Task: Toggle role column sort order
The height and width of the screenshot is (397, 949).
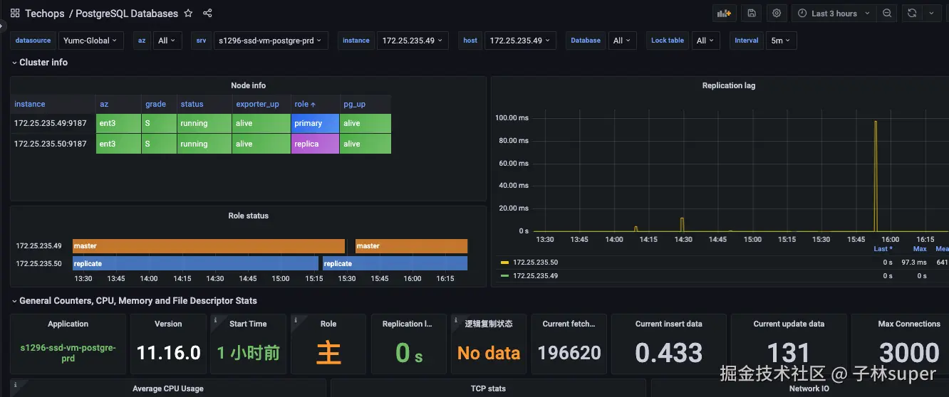Action: pyautogui.click(x=305, y=104)
